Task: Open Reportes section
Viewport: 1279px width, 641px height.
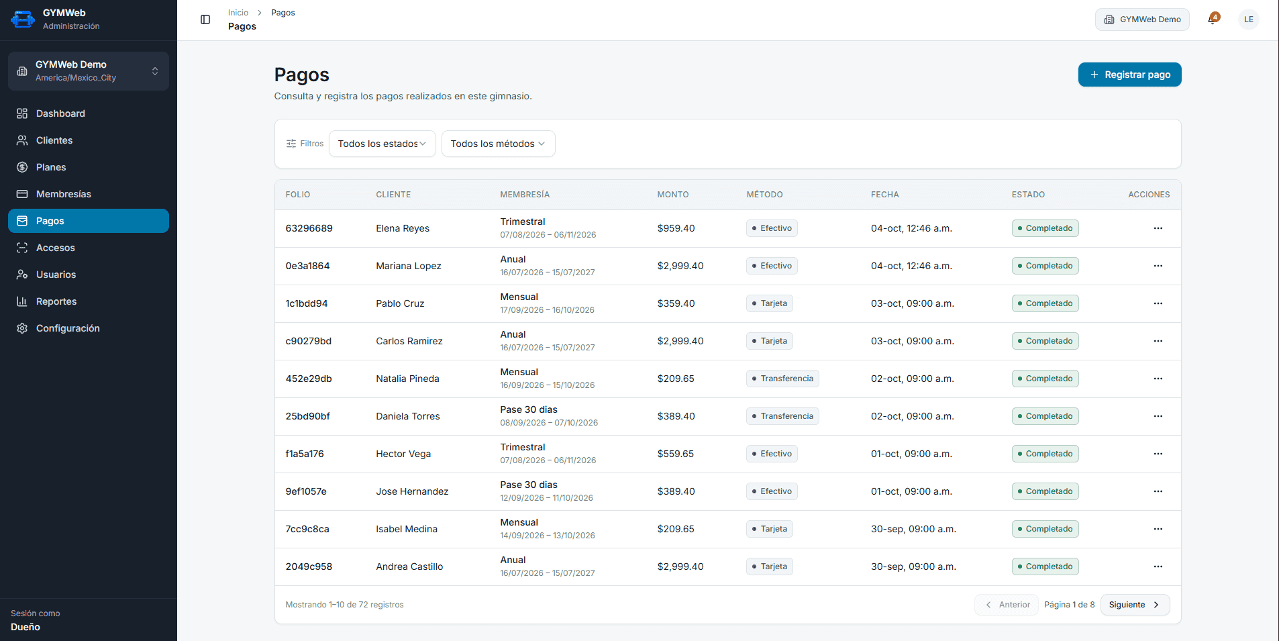Action: pyautogui.click(x=89, y=301)
